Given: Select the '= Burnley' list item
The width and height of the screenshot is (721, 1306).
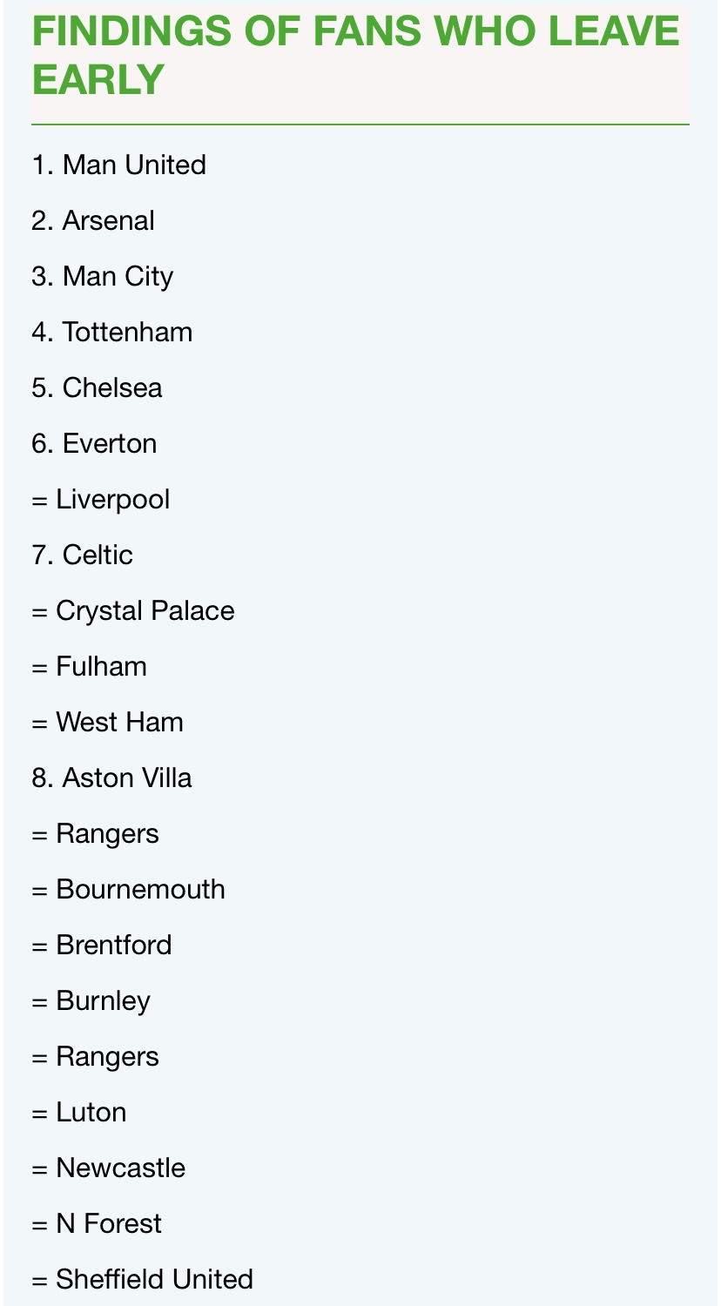Looking at the screenshot, I should coord(91,1000).
